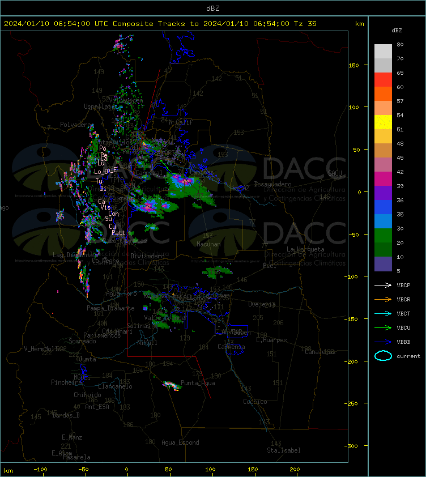Screen dimensions: 426x477
Task: Click the 'La_Horqueta' place label
Action: pyautogui.click(x=305, y=249)
